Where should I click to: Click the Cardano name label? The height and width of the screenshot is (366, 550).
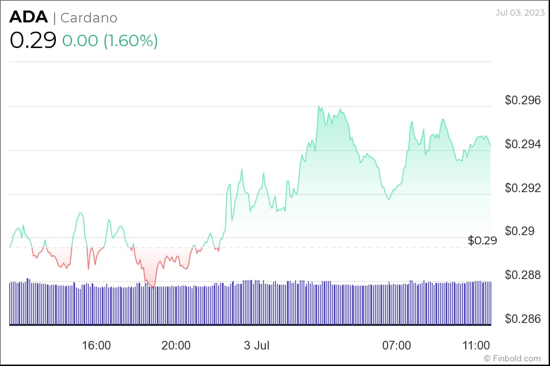[x=89, y=18]
